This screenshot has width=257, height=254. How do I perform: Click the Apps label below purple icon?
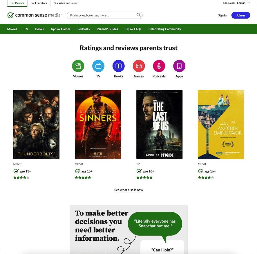[179, 76]
